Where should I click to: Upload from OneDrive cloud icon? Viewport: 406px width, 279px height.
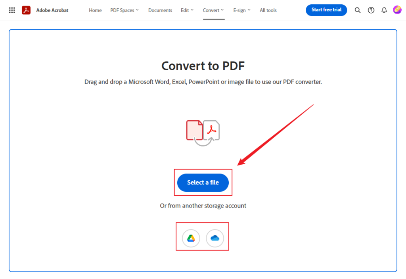pos(215,237)
